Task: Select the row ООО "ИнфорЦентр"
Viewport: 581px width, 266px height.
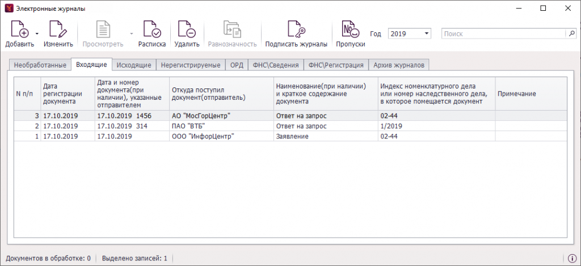Action: click(x=290, y=136)
